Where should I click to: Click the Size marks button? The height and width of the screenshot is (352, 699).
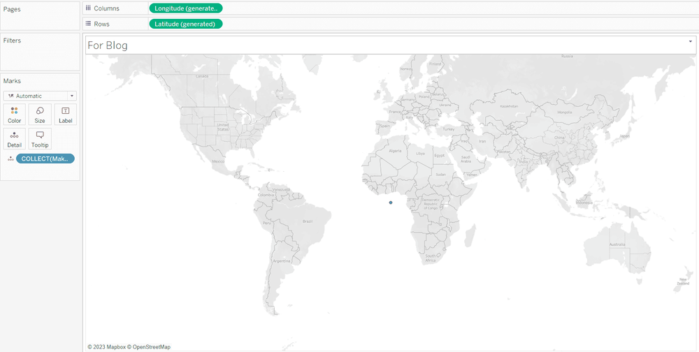(x=40, y=115)
